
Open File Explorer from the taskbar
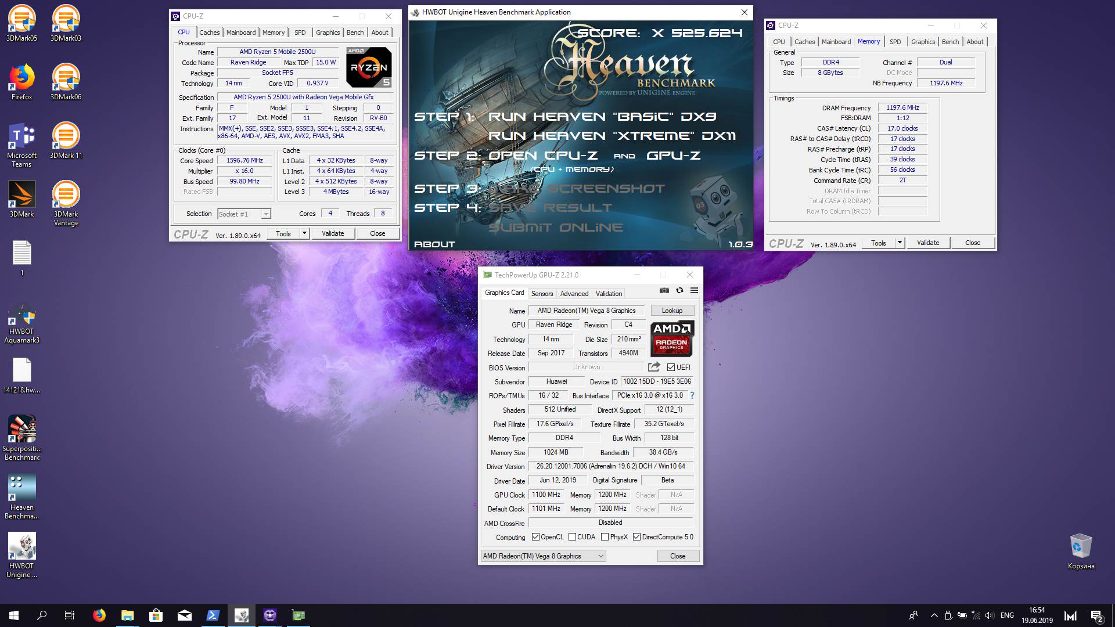(x=128, y=615)
